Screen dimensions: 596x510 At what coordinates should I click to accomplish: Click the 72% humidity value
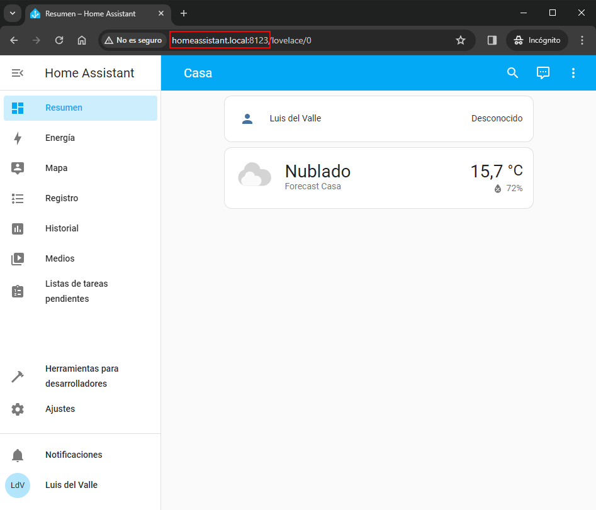pos(514,189)
